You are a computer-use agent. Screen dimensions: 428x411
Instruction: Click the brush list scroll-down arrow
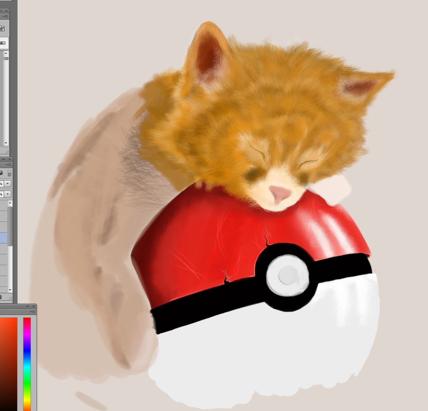tap(6, 143)
